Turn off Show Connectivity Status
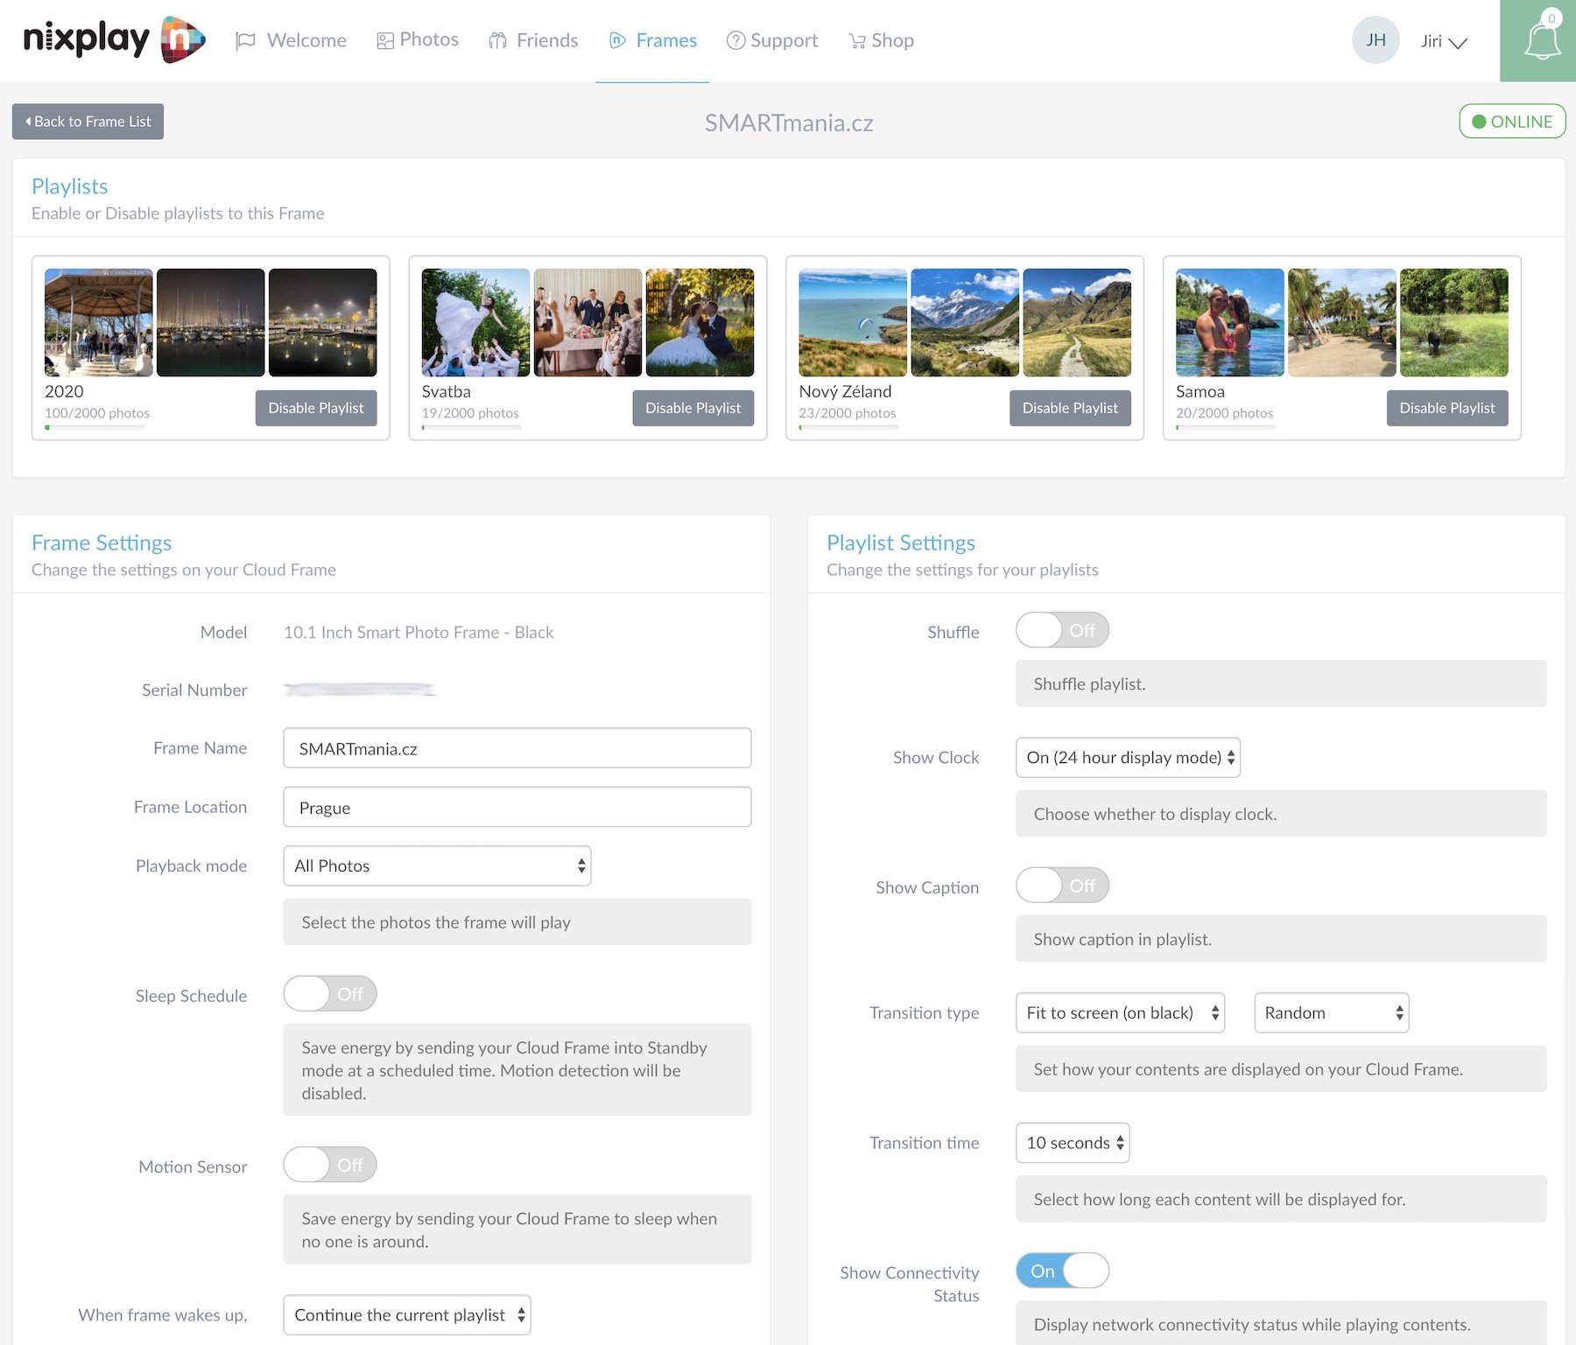Screen dimensions: 1576x1345 click(1062, 1271)
